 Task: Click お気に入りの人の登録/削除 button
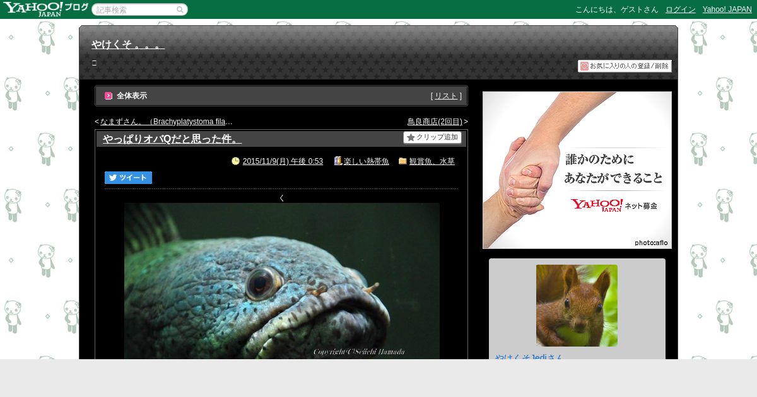625,66
